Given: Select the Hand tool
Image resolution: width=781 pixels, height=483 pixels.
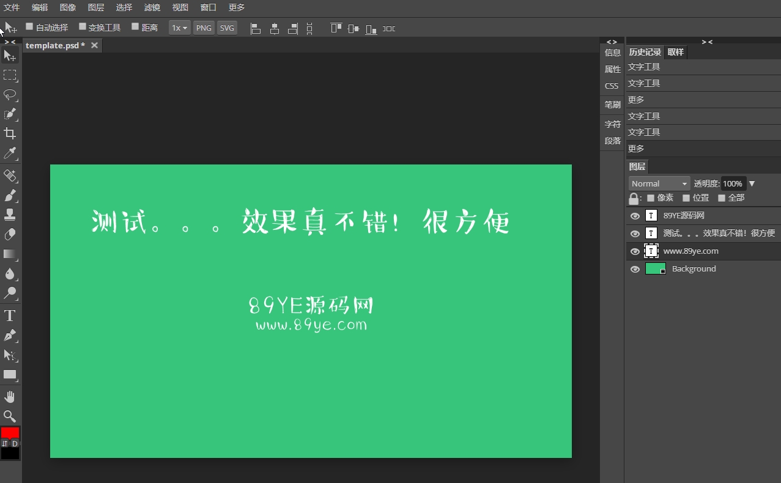Looking at the screenshot, I should tap(10, 397).
